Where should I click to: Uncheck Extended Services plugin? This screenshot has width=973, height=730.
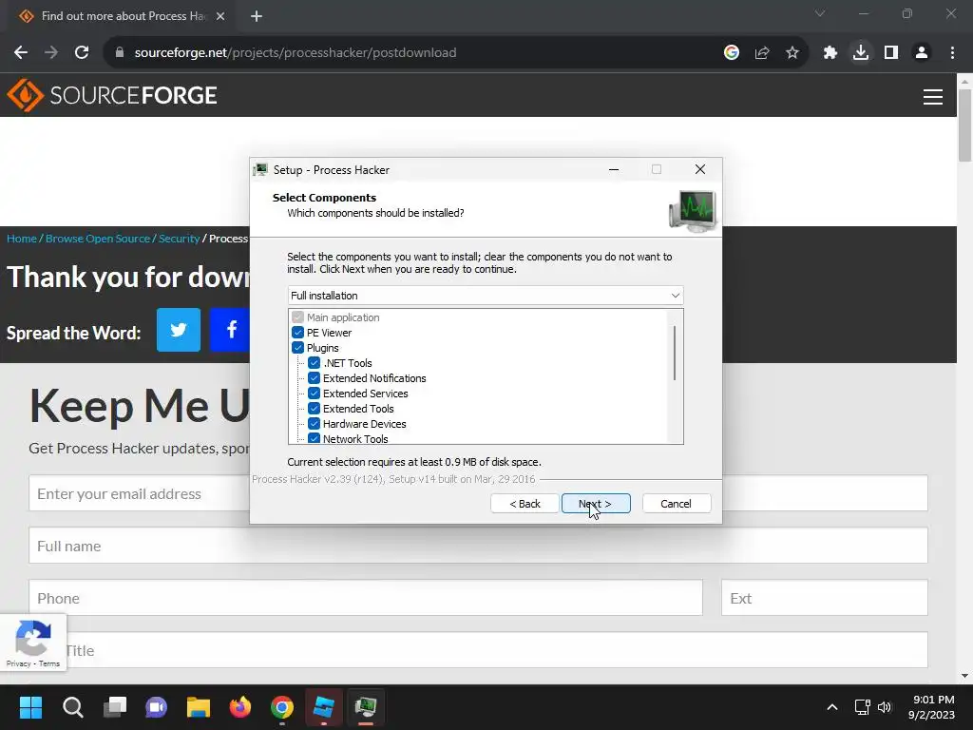(314, 394)
